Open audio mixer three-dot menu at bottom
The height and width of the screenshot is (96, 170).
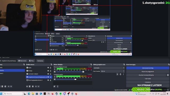(x=58, y=86)
